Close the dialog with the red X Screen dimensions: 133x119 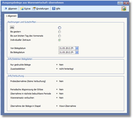pos(126,3)
